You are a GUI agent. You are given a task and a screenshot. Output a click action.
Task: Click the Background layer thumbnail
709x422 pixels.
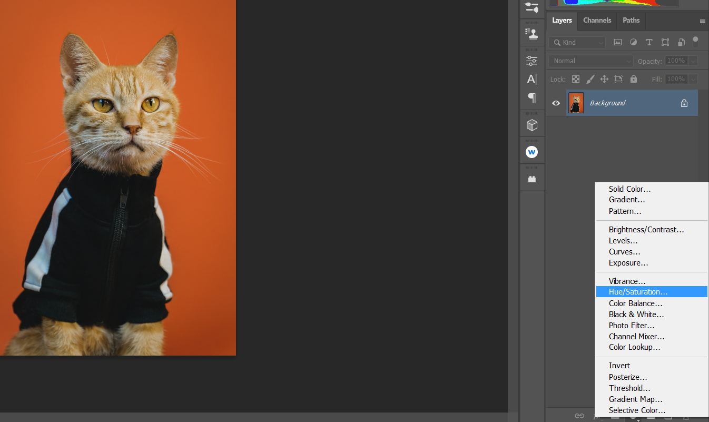tap(576, 103)
